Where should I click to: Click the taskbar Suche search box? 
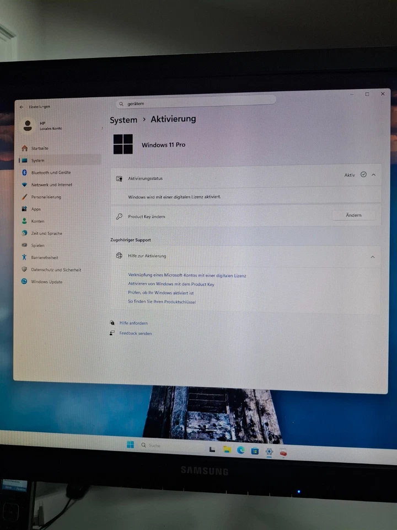point(170,446)
